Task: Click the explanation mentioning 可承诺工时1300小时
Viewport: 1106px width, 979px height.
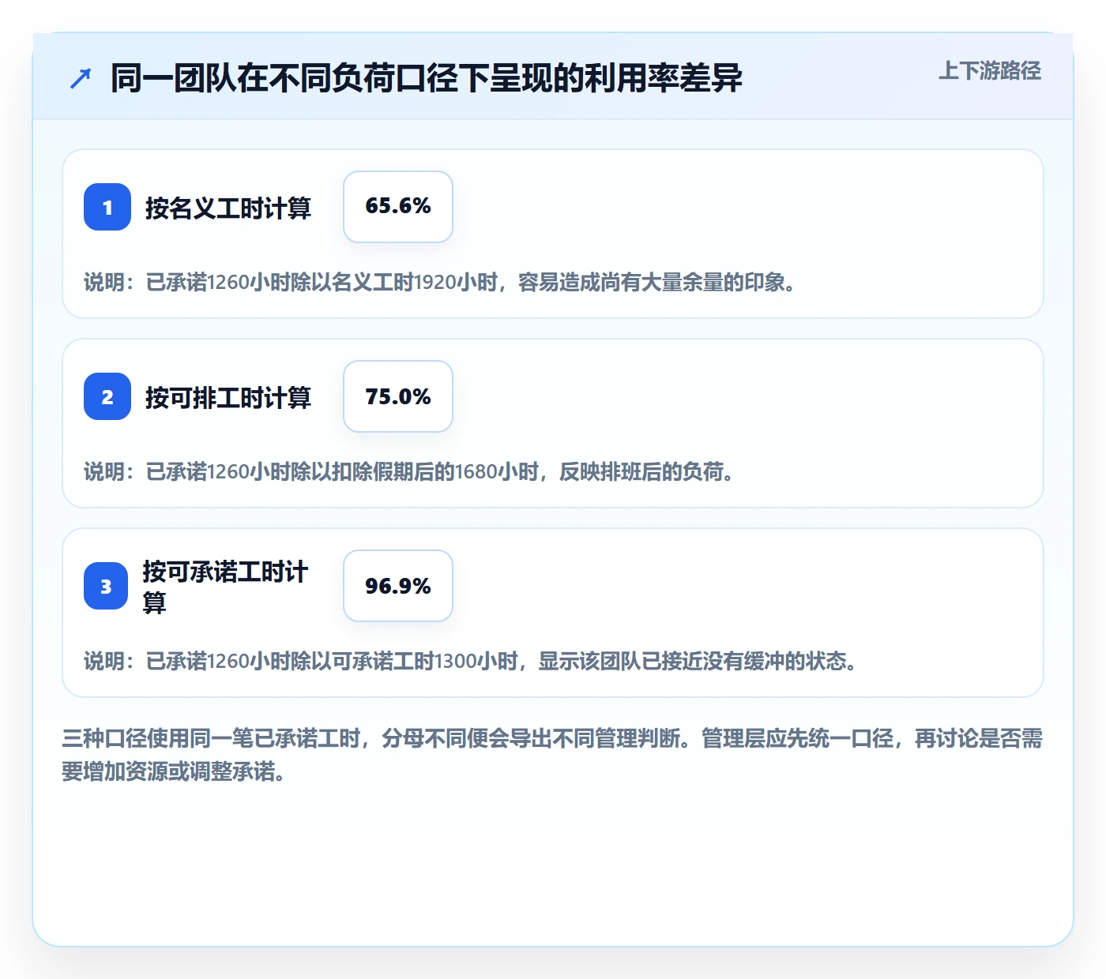Action: pos(471,661)
